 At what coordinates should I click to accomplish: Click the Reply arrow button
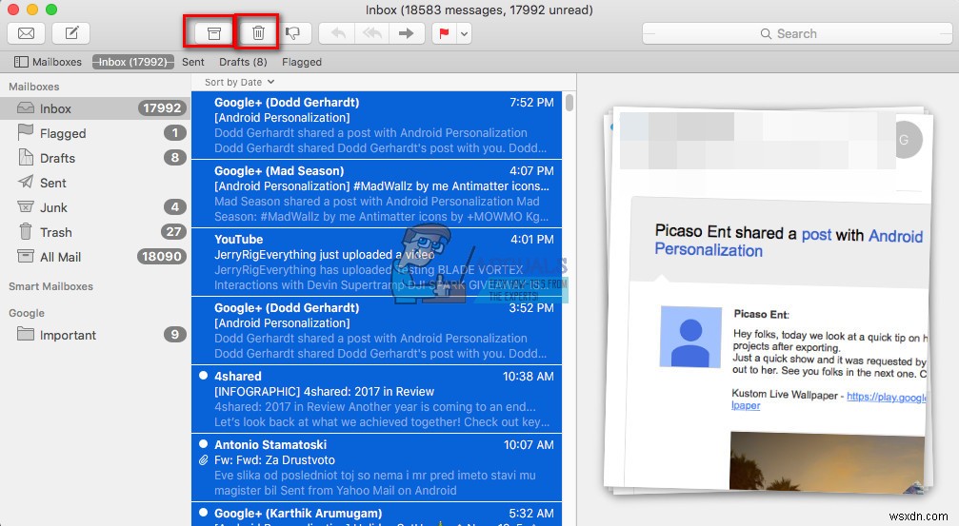[338, 33]
